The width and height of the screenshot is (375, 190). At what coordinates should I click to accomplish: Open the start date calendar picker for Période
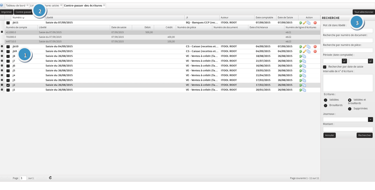click(x=344, y=61)
